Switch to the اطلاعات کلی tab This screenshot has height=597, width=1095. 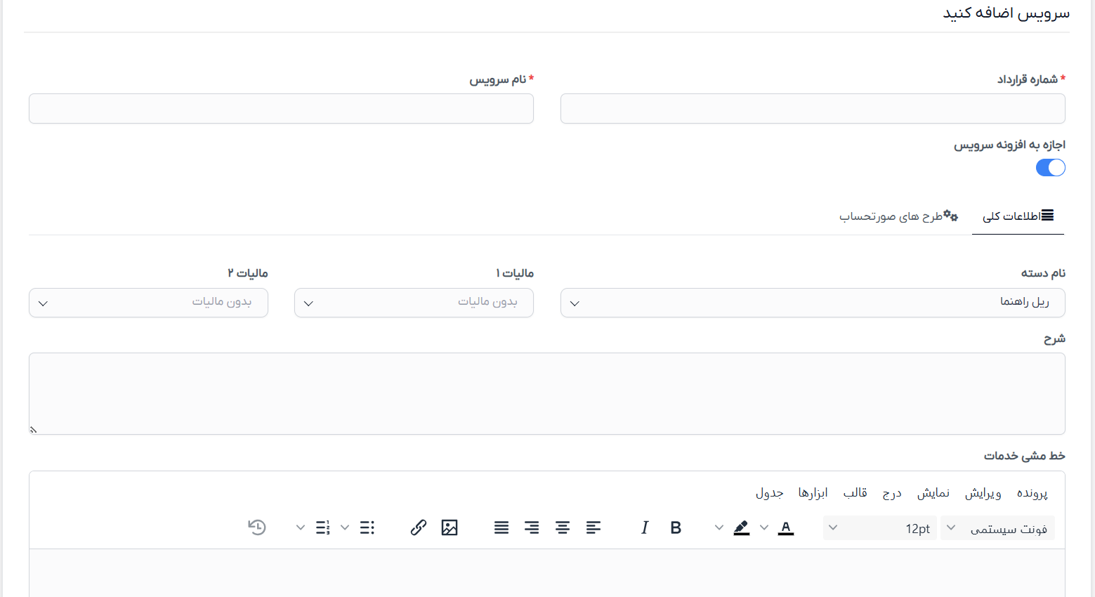click(x=1018, y=216)
